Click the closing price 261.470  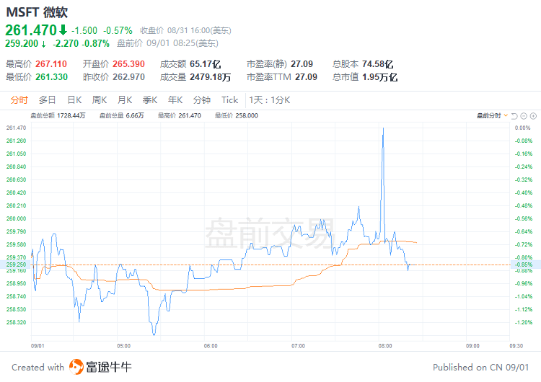tap(31, 30)
